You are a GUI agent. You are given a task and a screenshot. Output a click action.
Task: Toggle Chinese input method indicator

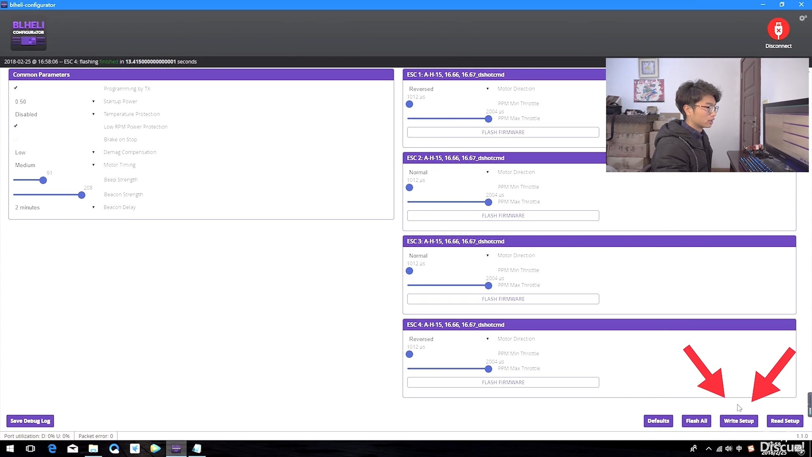(739, 449)
